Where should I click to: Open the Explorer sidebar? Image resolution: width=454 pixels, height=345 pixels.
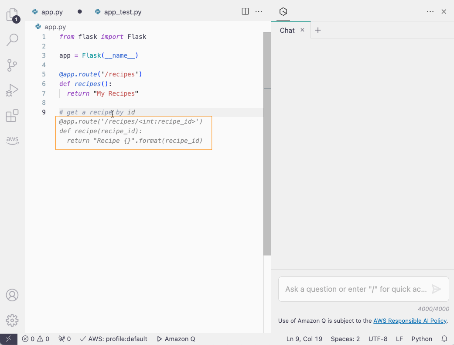click(x=12, y=14)
